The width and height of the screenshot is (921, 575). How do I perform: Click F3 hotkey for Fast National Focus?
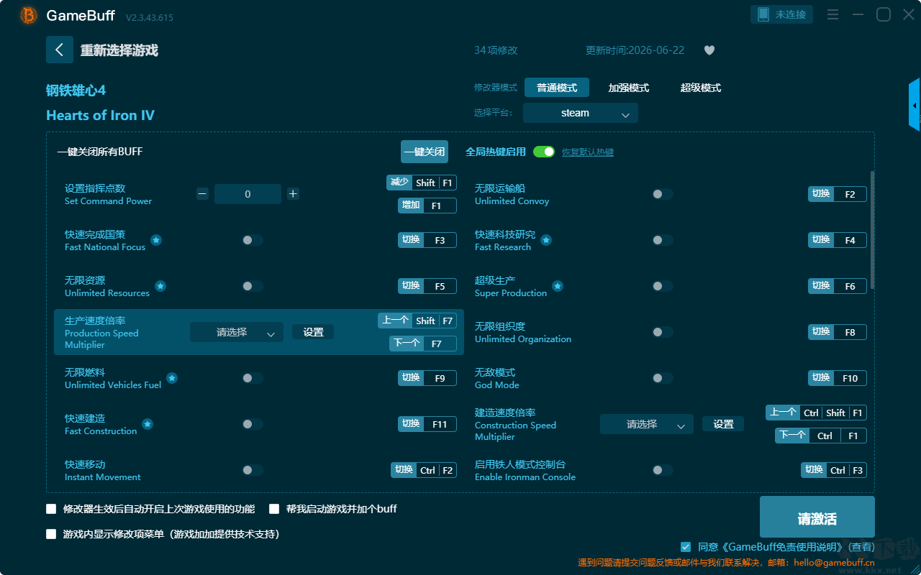(427, 240)
